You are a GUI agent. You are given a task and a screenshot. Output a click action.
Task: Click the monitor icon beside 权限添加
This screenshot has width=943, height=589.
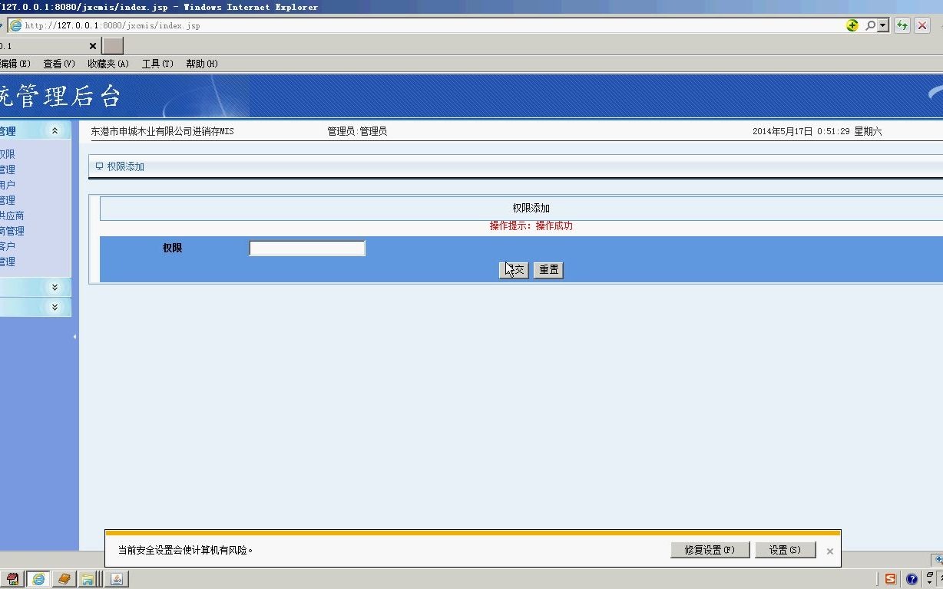99,166
